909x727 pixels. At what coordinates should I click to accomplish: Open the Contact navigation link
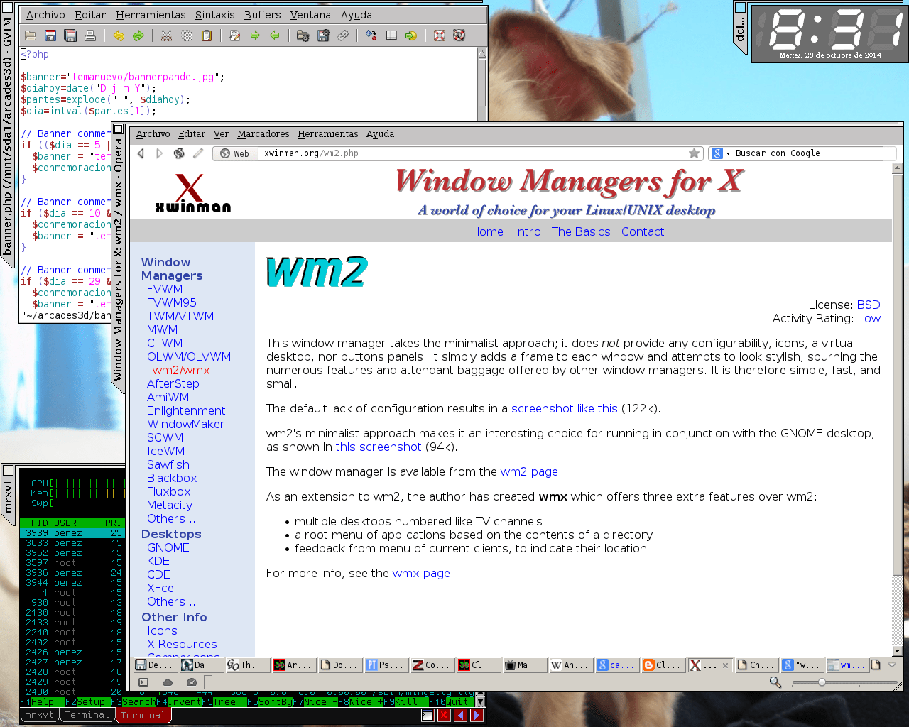tap(643, 231)
